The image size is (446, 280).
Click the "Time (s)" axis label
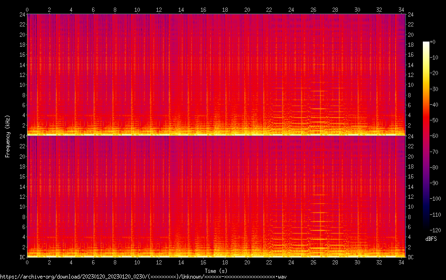pos(216,271)
